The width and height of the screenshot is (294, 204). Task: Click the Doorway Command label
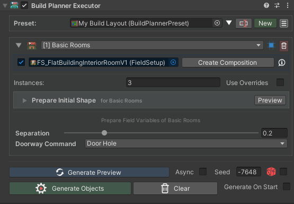point(46,144)
